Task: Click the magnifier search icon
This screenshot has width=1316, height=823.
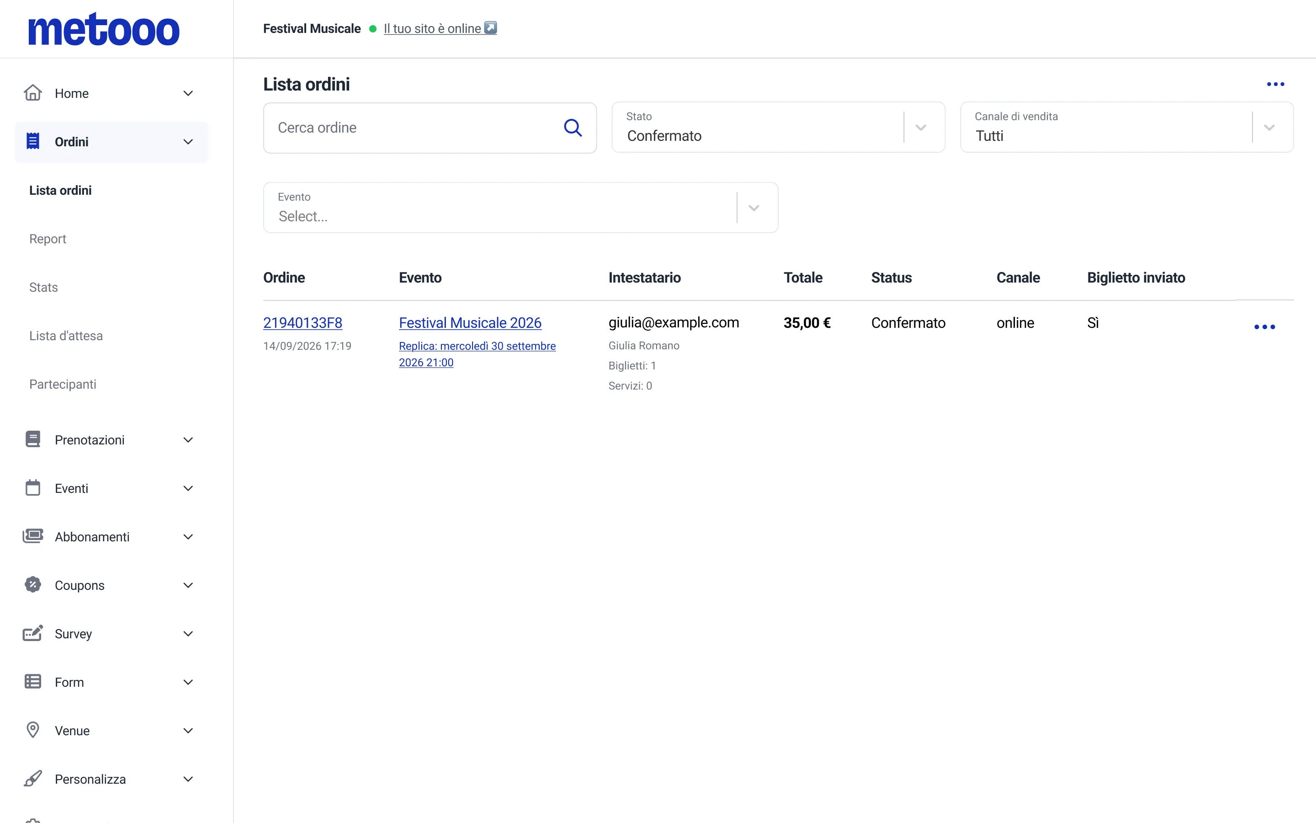Action: point(573,128)
